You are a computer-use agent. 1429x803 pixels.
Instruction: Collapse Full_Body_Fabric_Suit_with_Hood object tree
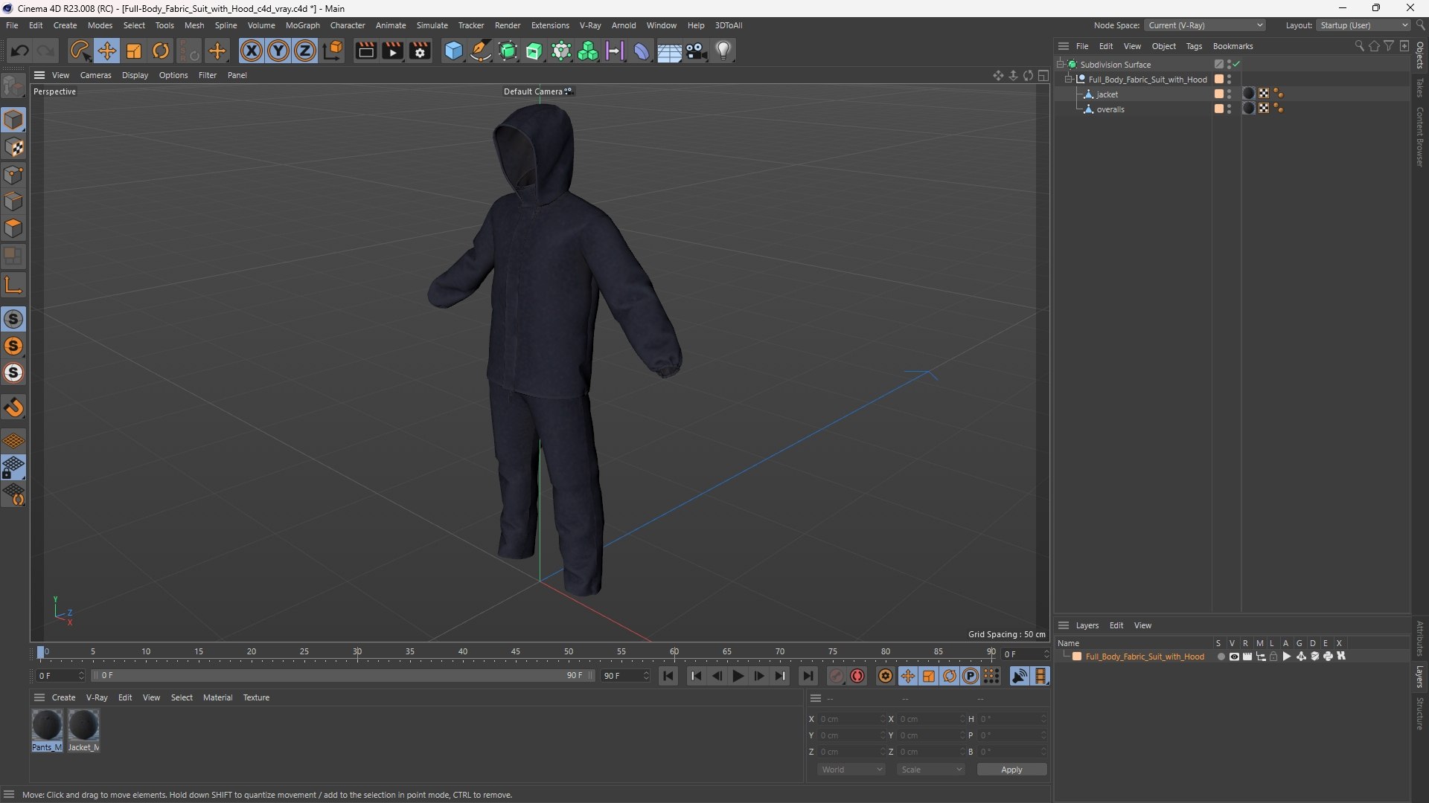click(x=1068, y=80)
